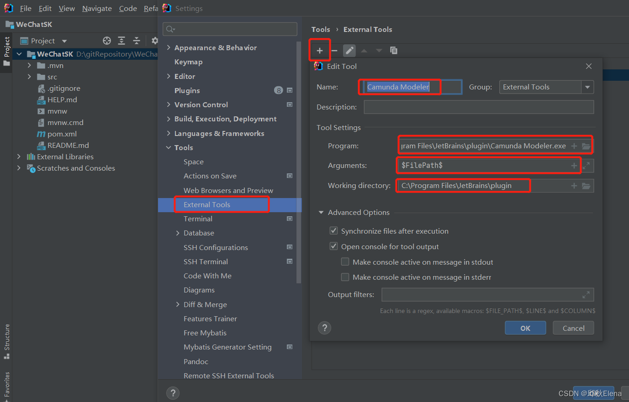Image resolution: width=629 pixels, height=402 pixels.
Task: Focus the Description input field
Action: coord(479,107)
